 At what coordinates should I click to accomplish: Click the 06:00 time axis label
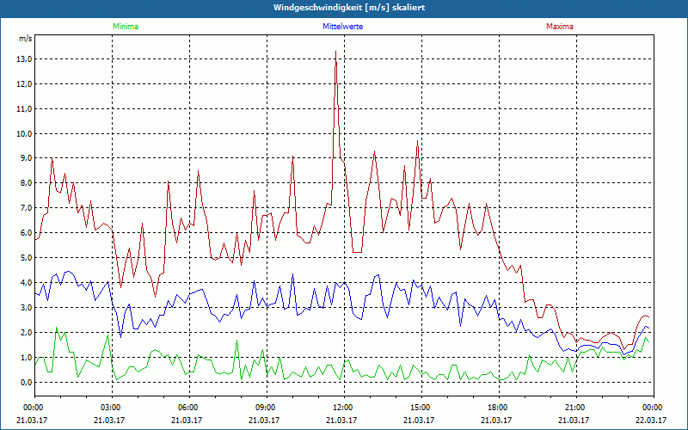pos(189,407)
